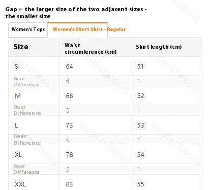This screenshot has width=208, height=190.
Task: Click skirt length value 53
Action: (140, 125)
